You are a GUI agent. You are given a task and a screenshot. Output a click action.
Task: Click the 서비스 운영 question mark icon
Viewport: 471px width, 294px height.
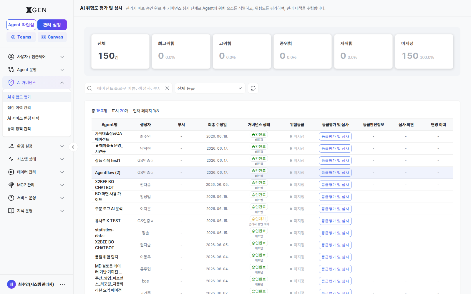11,198
